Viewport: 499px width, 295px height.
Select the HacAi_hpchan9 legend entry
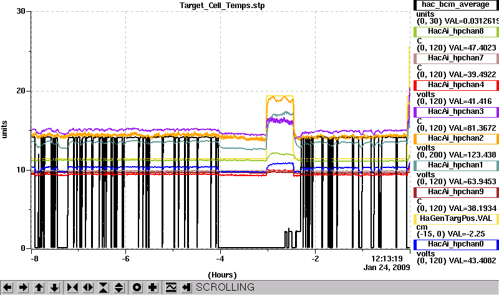456,192
